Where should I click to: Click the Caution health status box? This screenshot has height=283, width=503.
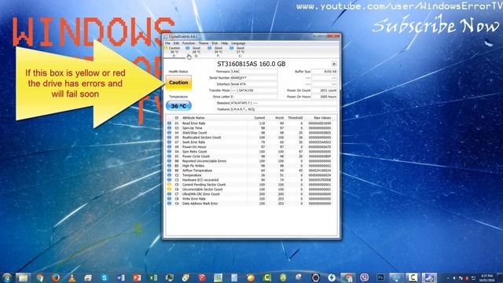click(178, 83)
